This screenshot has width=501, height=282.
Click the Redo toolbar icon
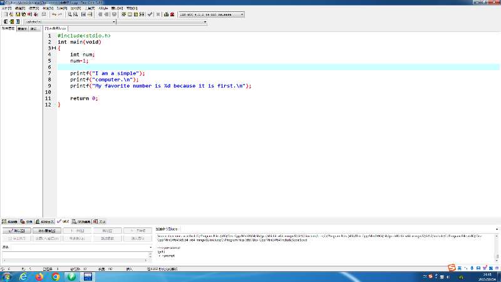click(60, 14)
